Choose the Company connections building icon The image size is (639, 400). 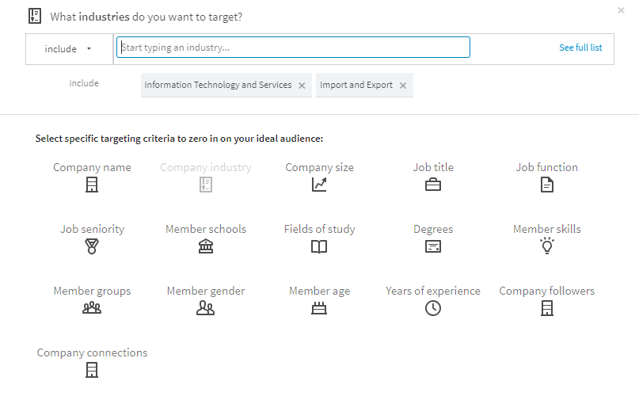(92, 370)
